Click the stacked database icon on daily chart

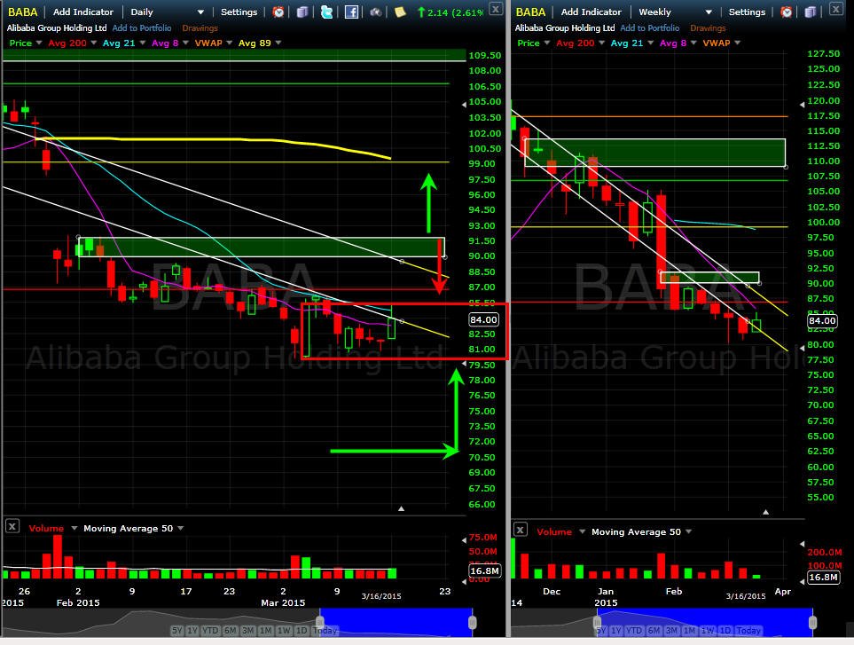coord(302,12)
